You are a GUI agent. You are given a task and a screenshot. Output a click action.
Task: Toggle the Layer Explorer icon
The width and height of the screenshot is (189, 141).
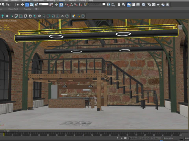click(124, 5)
